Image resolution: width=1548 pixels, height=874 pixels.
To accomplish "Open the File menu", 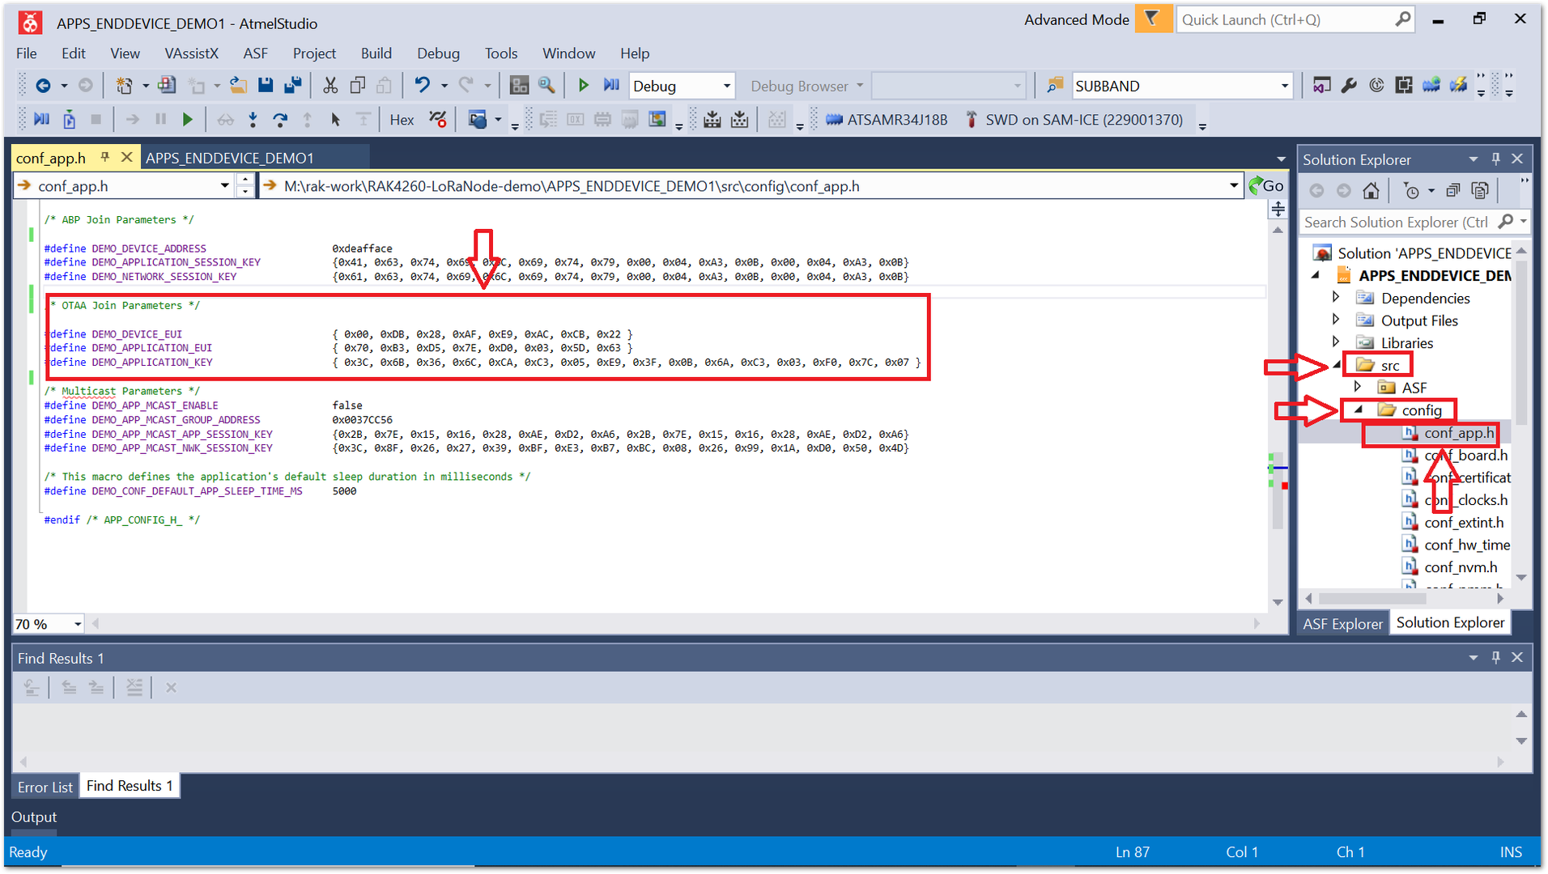I will tap(27, 53).
